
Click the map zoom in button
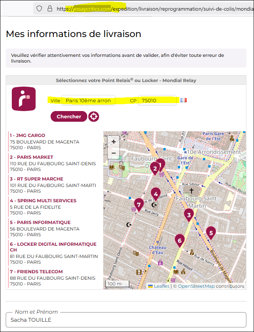point(113,142)
